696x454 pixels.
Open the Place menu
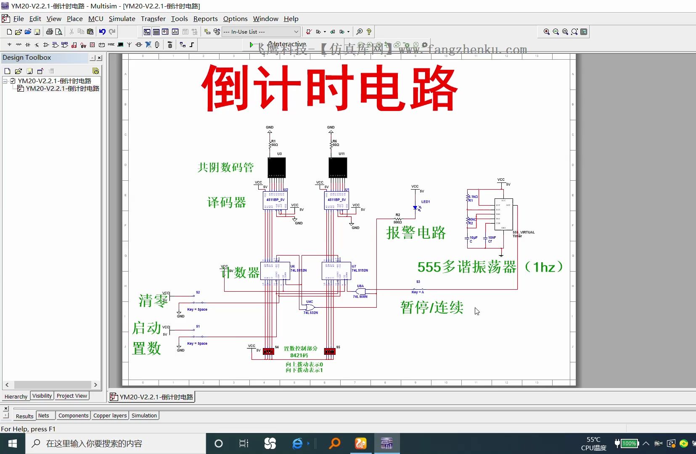(x=74, y=19)
